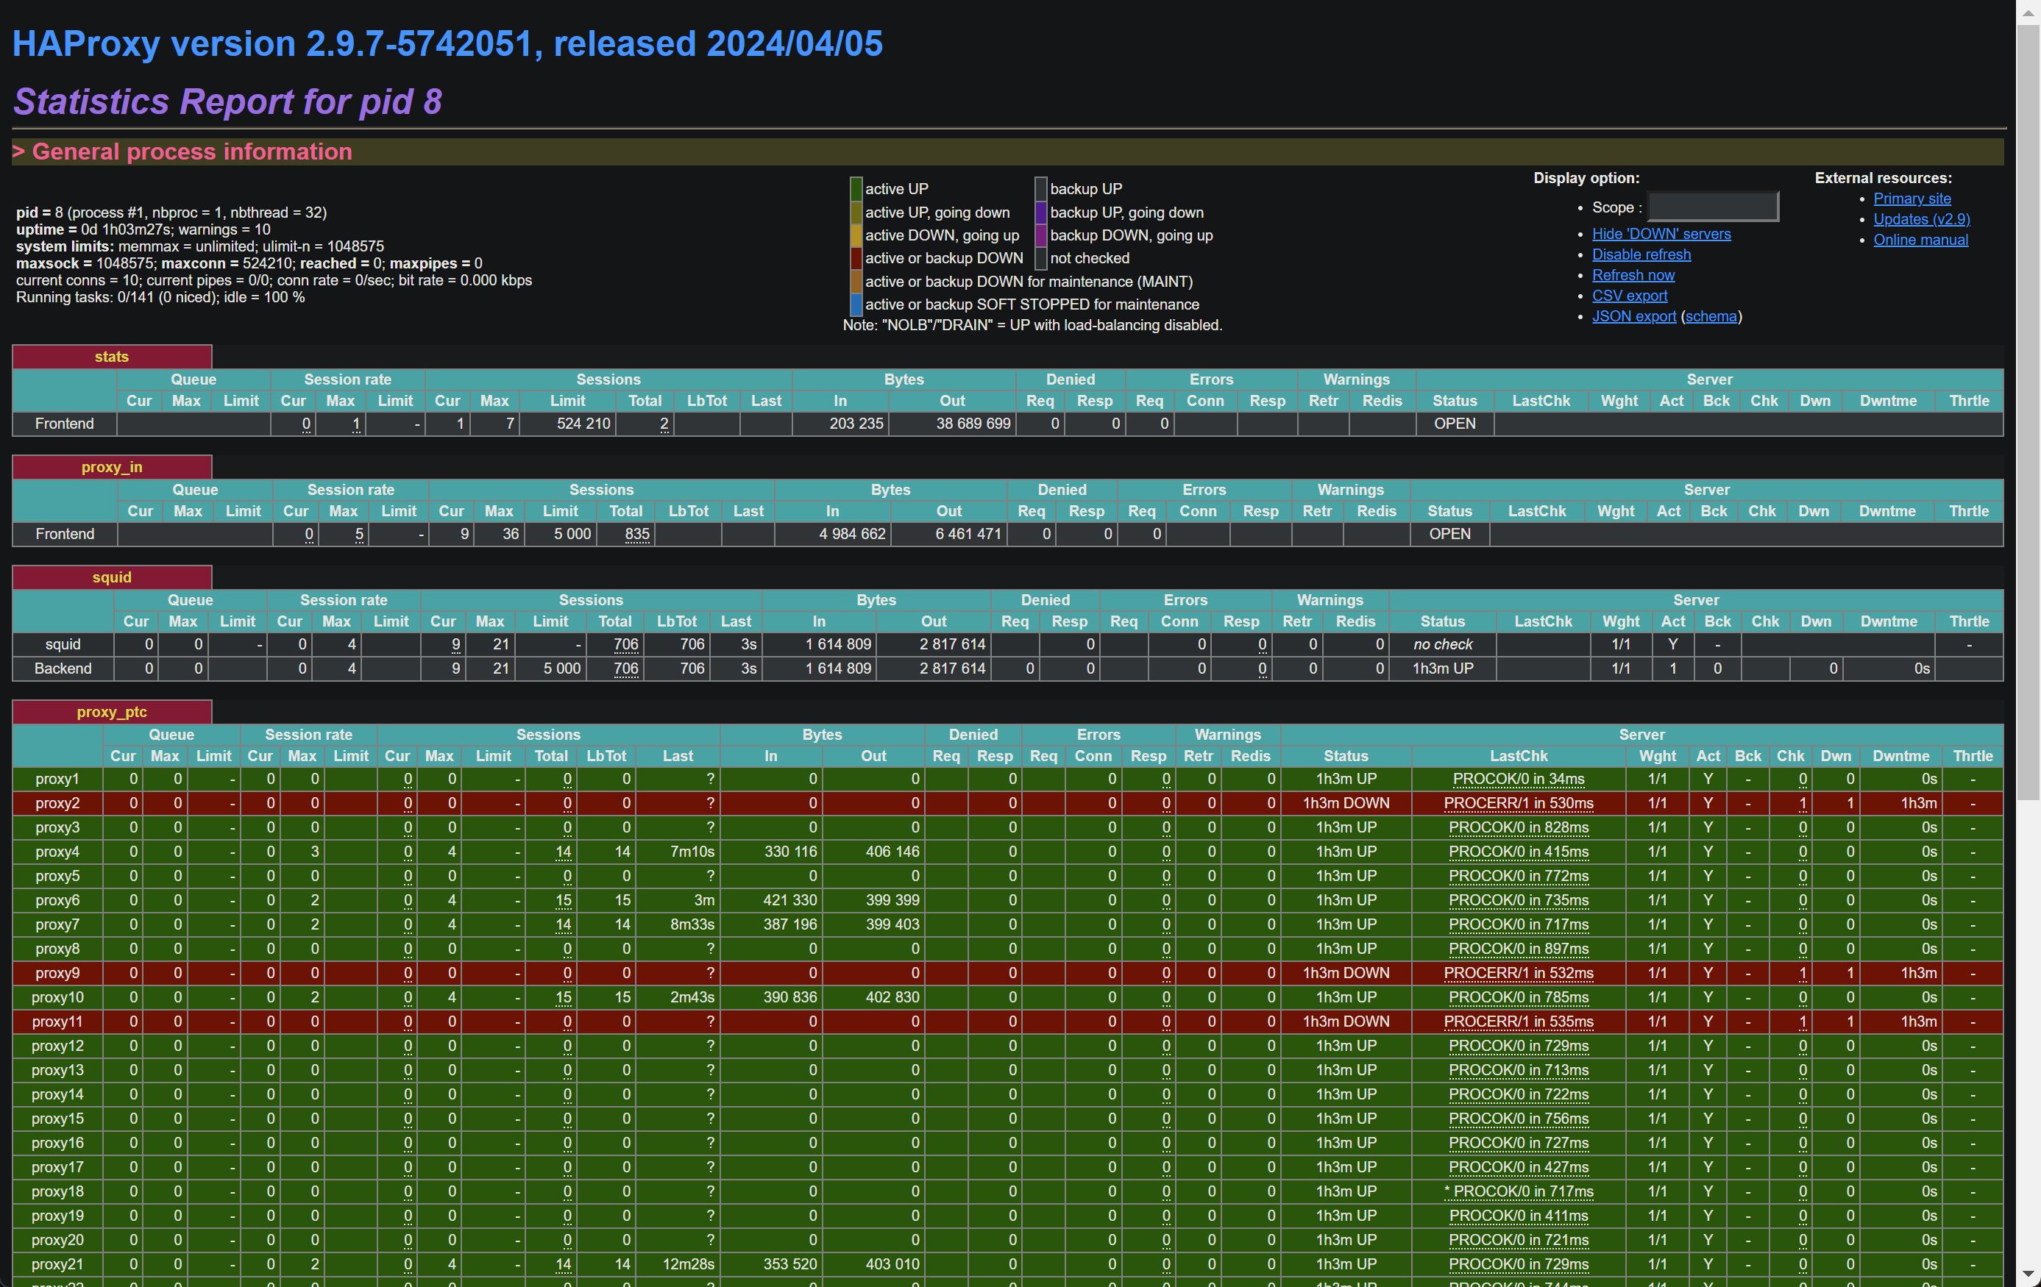This screenshot has height=1287, width=2041.
Task: Click Refresh now link
Action: tap(1633, 274)
